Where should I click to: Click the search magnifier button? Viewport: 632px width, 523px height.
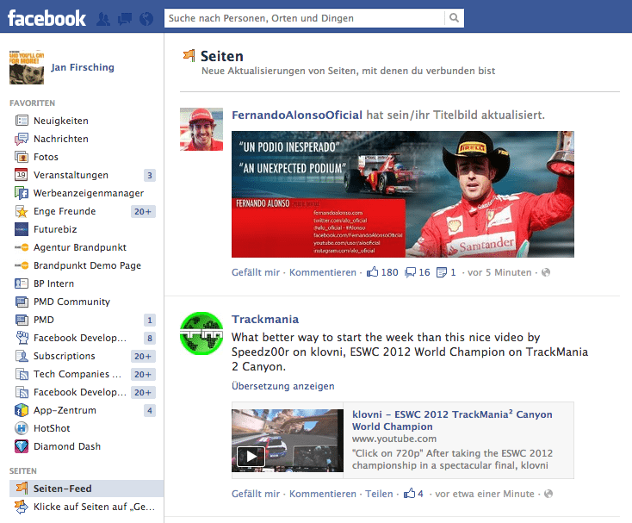(x=455, y=18)
